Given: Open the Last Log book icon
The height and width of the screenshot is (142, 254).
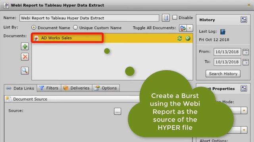Looking at the screenshot, I should click(223, 32).
